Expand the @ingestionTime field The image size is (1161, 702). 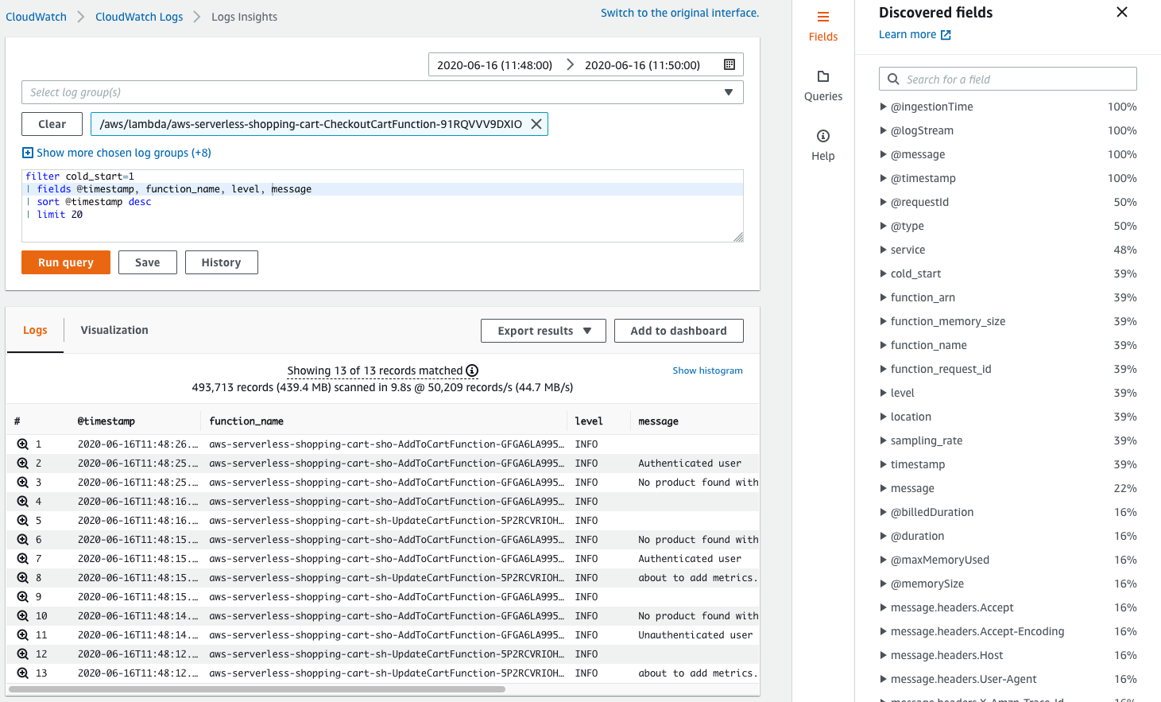pyautogui.click(x=883, y=107)
